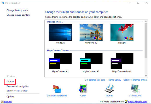
Task: Click the Windows theme name label
Action: tap(60, 43)
